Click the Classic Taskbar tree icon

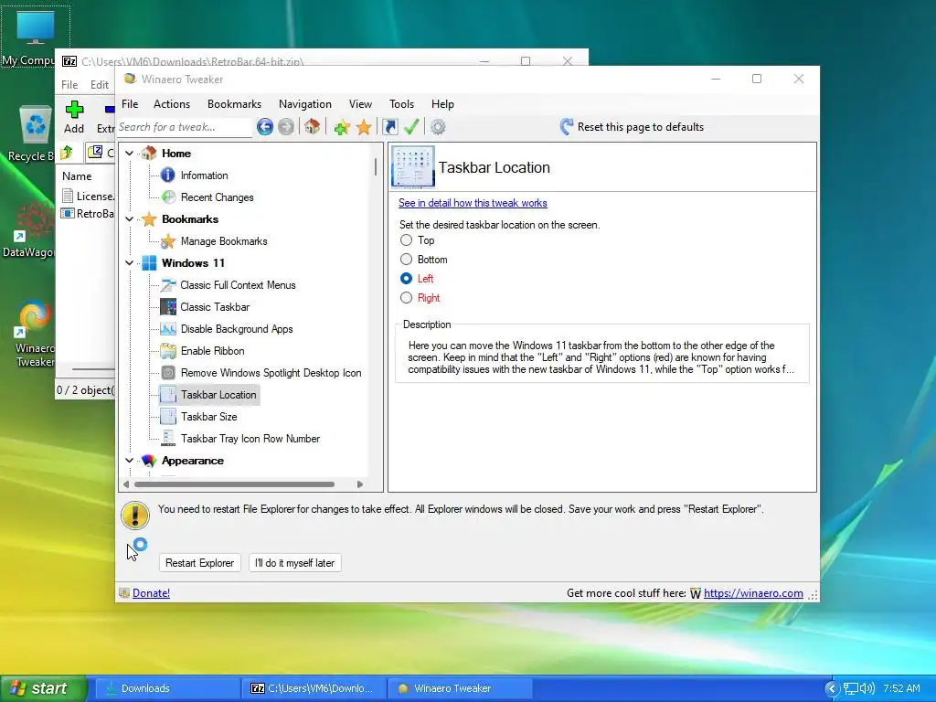pos(168,307)
